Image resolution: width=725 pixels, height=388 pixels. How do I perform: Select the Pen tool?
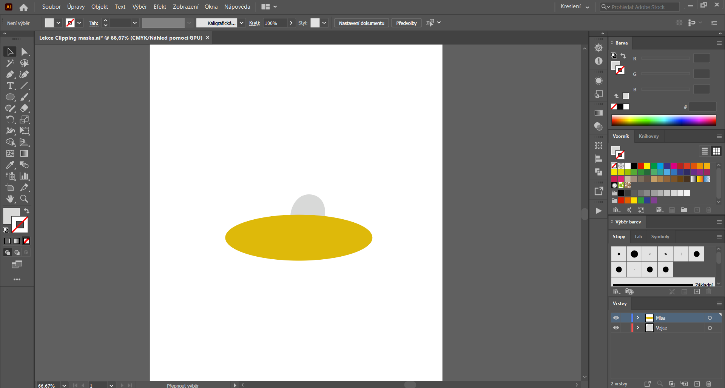[x=9, y=74]
